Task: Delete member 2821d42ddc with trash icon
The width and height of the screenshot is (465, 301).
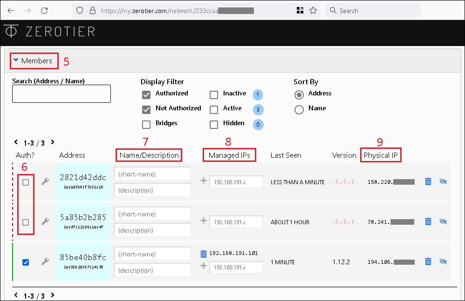Action: [x=428, y=182]
